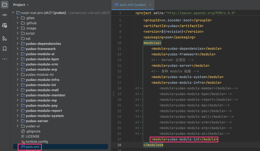The width and height of the screenshot is (260, 151).
Task: Click the third left sidebar tool icon
Action: point(5,25)
